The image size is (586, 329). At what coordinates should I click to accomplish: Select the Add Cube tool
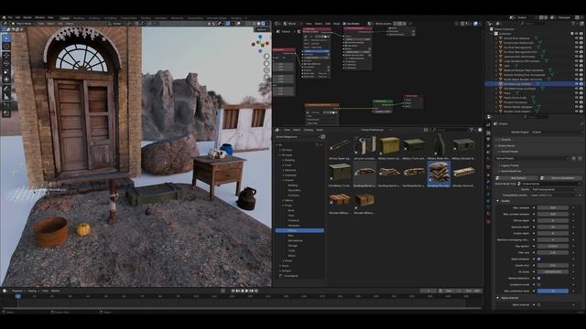coord(6,106)
